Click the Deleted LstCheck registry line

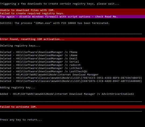tap(41, 68)
